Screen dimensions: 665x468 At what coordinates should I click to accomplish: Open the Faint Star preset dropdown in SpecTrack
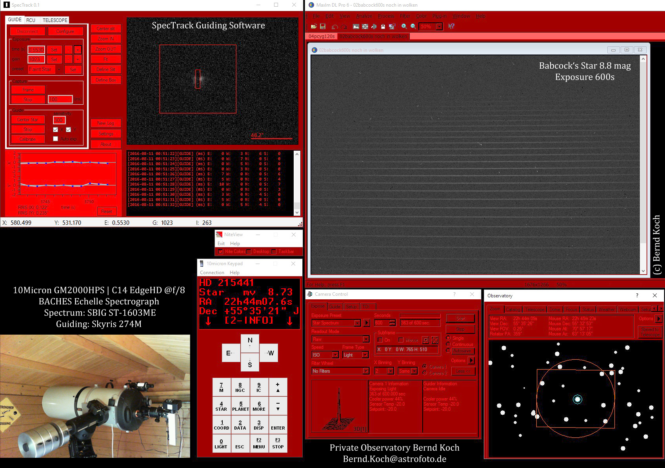tap(59, 69)
